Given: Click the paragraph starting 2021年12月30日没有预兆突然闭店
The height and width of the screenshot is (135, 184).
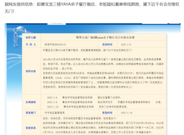Looking at the screenshot, I should pyautogui.click(x=103, y=64).
